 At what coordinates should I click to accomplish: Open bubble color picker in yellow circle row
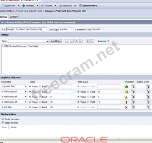coord(148,92)
